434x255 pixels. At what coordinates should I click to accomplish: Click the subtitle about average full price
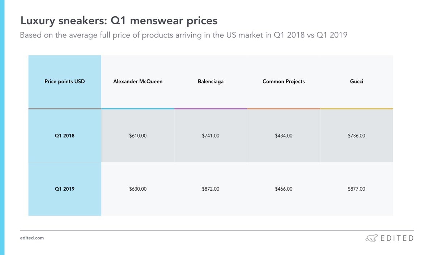(183, 35)
